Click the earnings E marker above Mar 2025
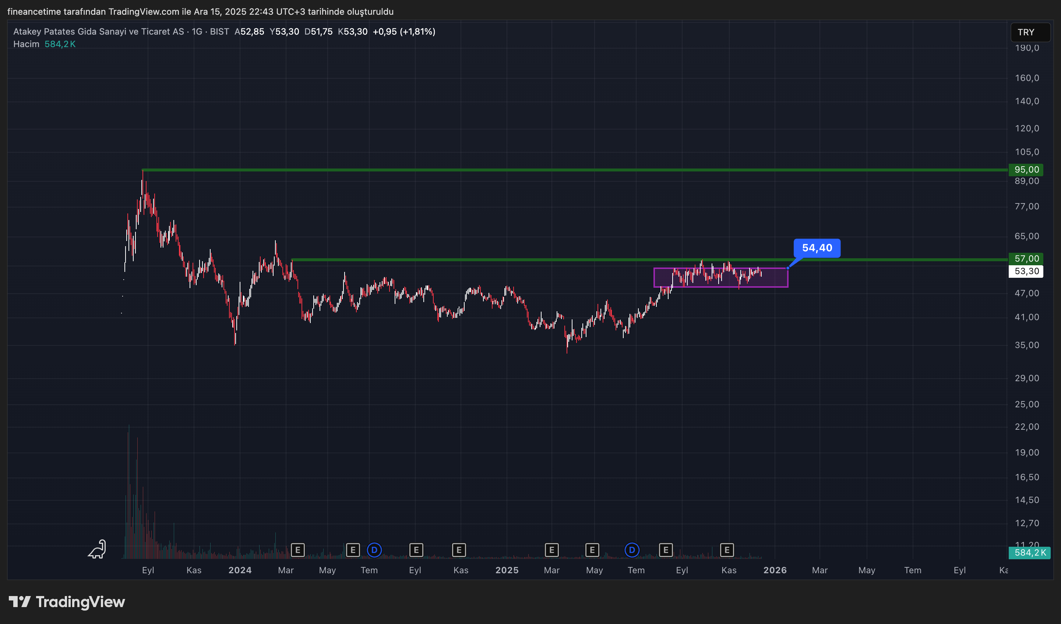Image resolution: width=1061 pixels, height=624 pixels. pos(551,550)
